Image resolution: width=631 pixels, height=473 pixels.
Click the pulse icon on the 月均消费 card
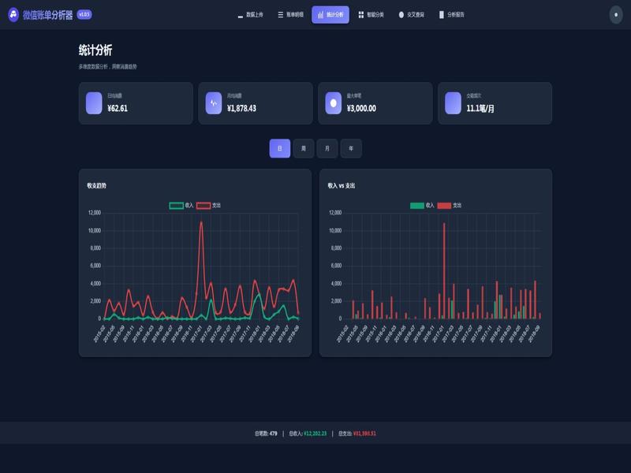coord(214,103)
